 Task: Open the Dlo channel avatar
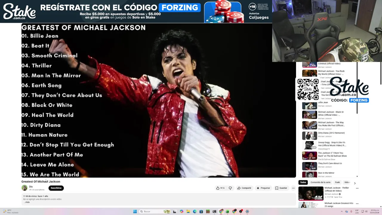tap(24, 188)
